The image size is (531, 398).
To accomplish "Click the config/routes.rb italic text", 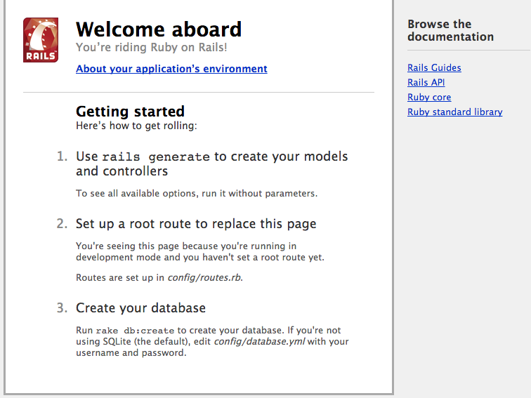I will pyautogui.click(x=204, y=278).
